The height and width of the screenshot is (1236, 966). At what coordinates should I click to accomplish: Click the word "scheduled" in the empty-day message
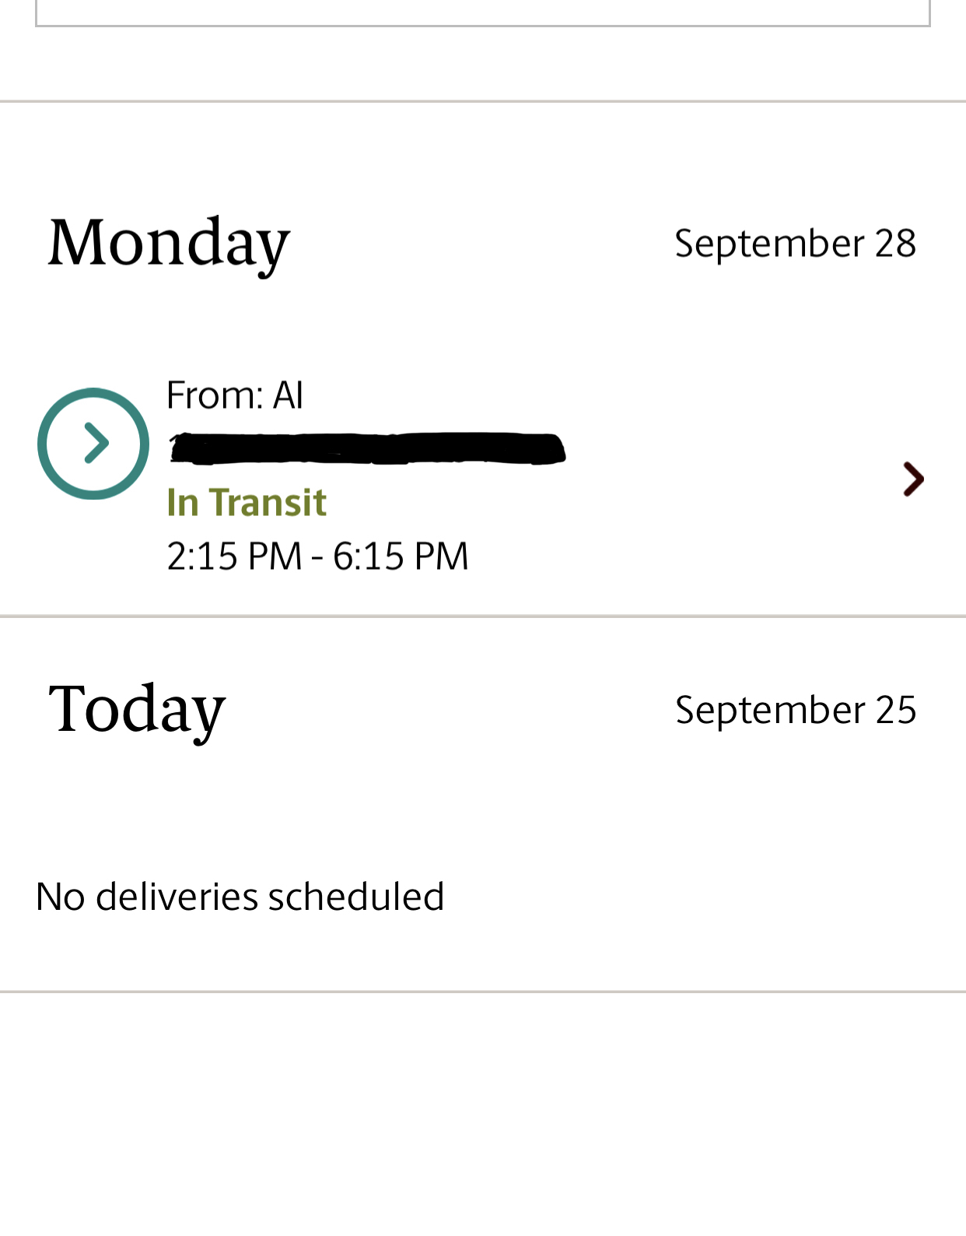click(355, 897)
